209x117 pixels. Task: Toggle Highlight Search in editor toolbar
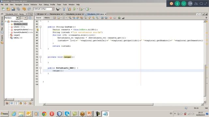click(81, 18)
